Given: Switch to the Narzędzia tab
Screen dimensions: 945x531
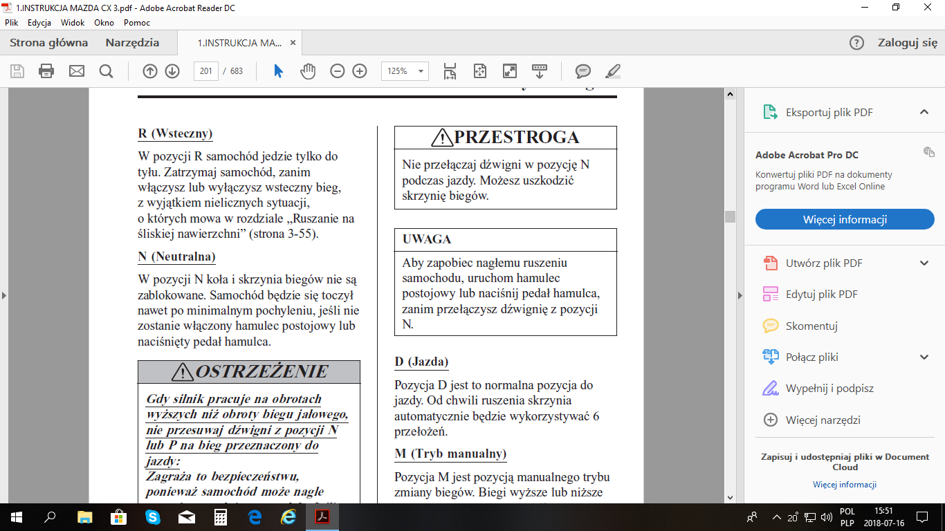Looking at the screenshot, I should [x=132, y=43].
